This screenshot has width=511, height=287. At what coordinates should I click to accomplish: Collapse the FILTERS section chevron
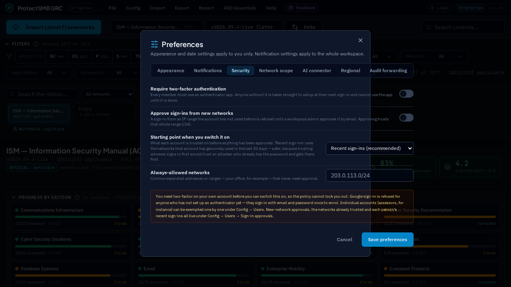(7, 44)
